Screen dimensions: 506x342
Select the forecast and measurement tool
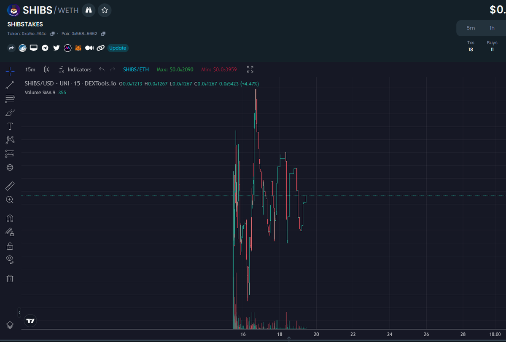(10, 154)
